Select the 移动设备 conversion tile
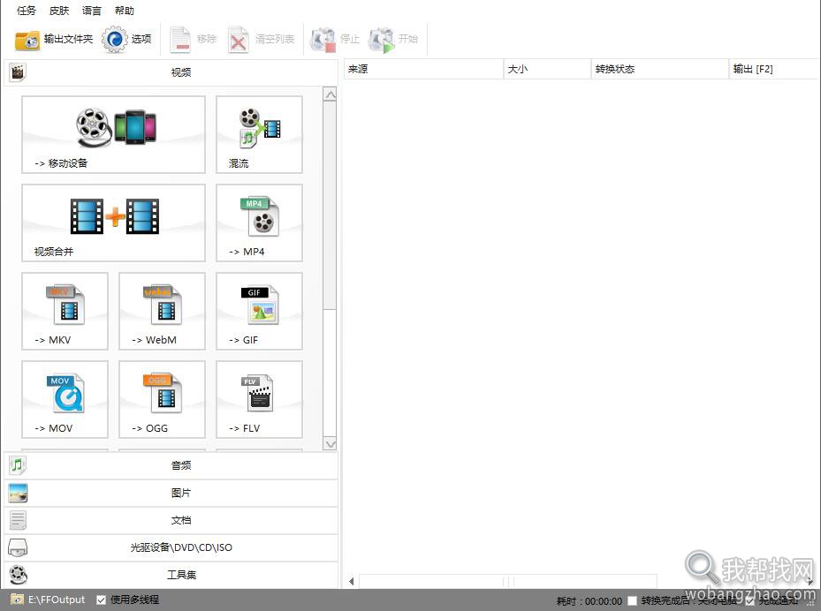This screenshot has height=611, width=821. 114,134
